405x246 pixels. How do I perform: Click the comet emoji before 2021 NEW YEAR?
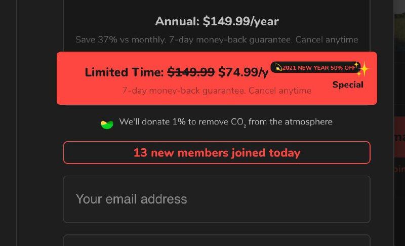(278, 68)
